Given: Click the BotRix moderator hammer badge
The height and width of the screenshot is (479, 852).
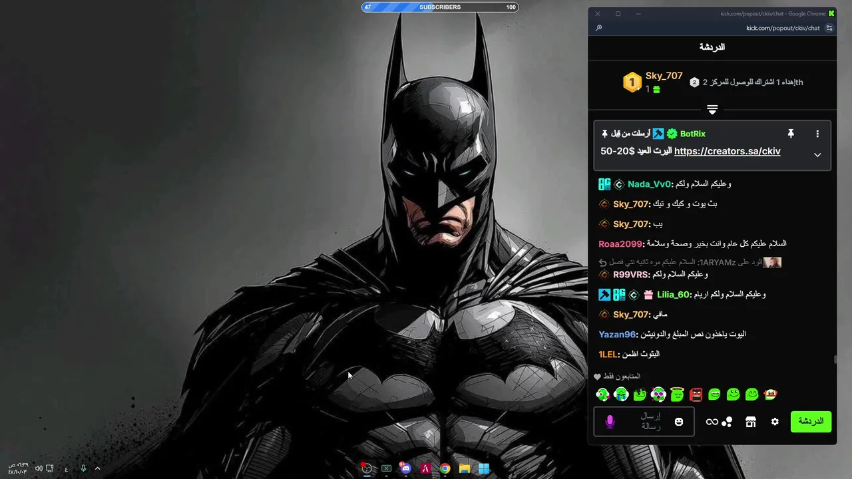Looking at the screenshot, I should [658, 134].
